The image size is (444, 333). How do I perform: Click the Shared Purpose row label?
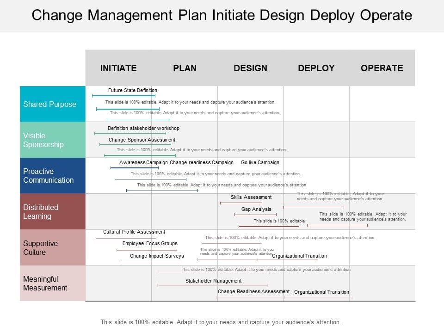[x=53, y=104]
